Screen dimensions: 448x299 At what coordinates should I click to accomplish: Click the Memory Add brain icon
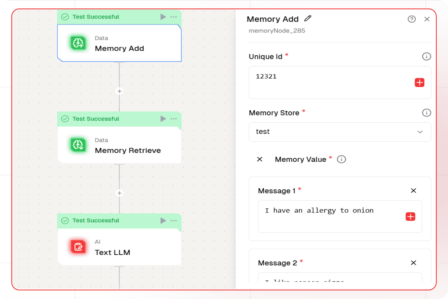click(78, 43)
